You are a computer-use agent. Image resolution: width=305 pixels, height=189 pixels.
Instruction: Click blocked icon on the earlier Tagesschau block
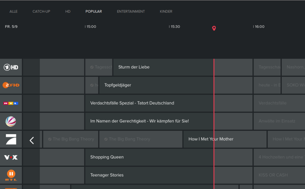pyautogui.click(x=92, y=67)
